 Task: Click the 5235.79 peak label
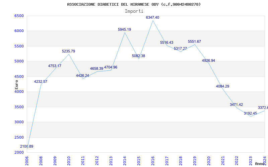tap(69, 51)
